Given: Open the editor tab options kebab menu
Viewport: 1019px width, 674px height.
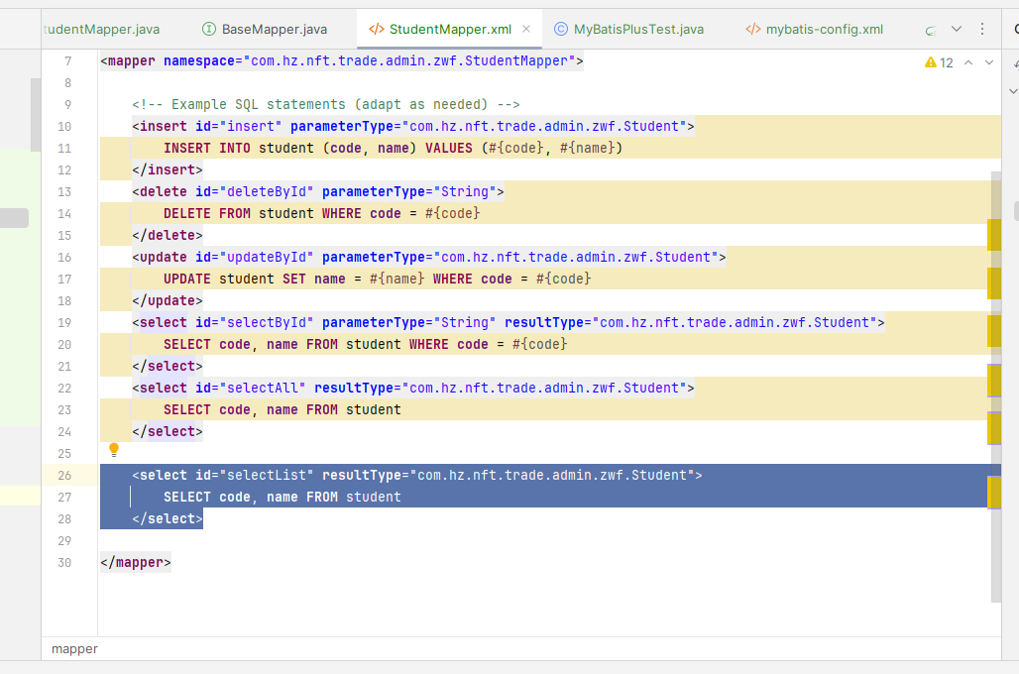Looking at the screenshot, I should (982, 29).
